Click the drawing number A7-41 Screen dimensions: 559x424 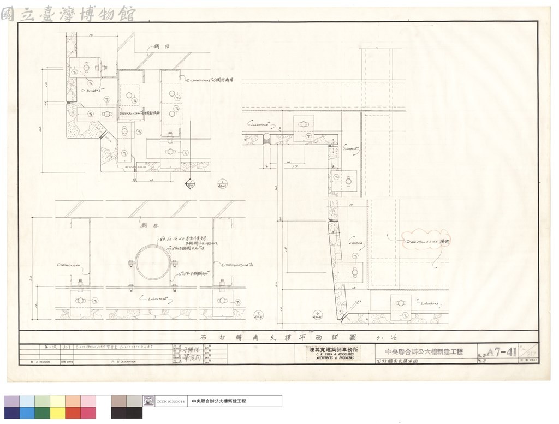click(x=502, y=353)
